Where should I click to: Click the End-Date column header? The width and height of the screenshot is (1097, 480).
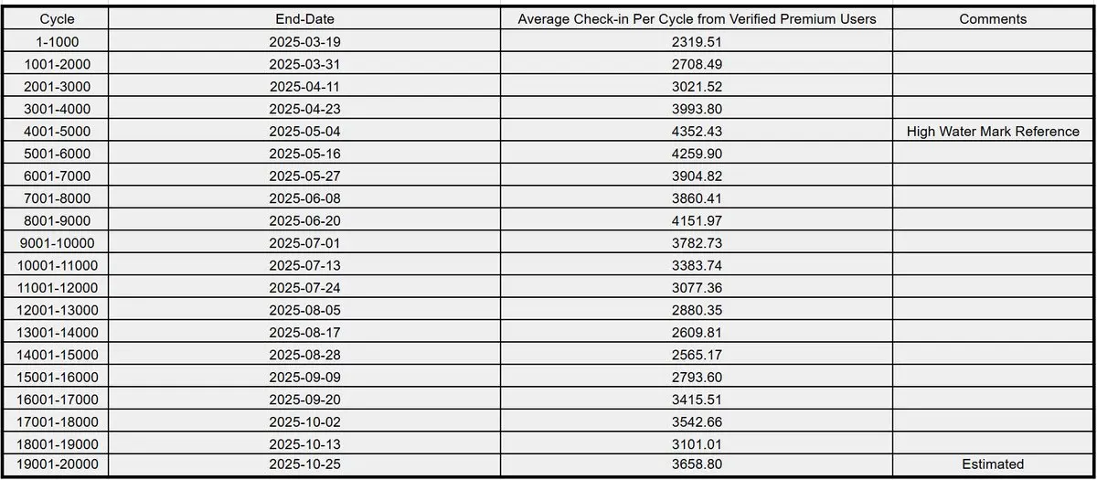pyautogui.click(x=304, y=19)
